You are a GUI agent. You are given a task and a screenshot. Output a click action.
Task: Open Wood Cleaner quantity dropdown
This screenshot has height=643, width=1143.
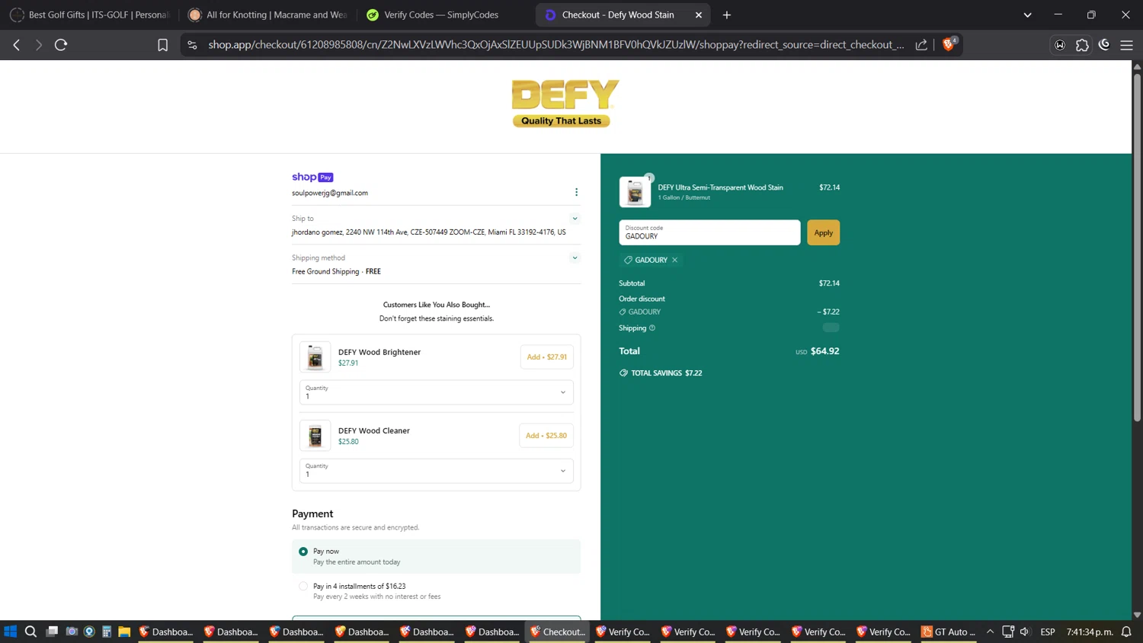[x=436, y=471]
